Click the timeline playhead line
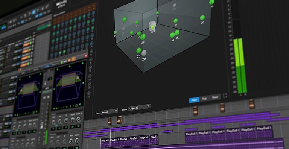This screenshot has width=289, height=149. [x=111, y=133]
